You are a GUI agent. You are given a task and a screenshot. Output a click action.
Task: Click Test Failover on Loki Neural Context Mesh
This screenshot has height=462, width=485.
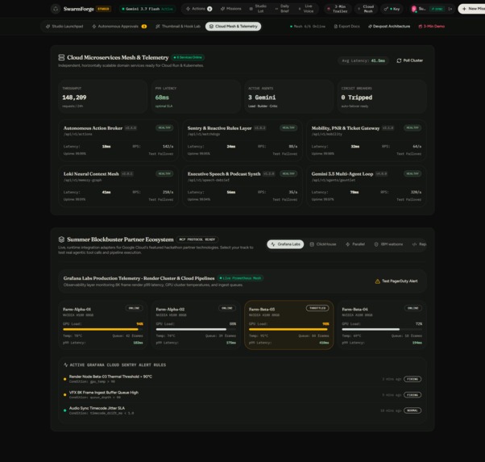coord(161,200)
